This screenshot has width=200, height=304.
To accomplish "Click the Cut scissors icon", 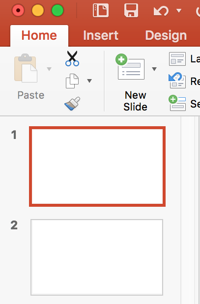I will point(72,58).
